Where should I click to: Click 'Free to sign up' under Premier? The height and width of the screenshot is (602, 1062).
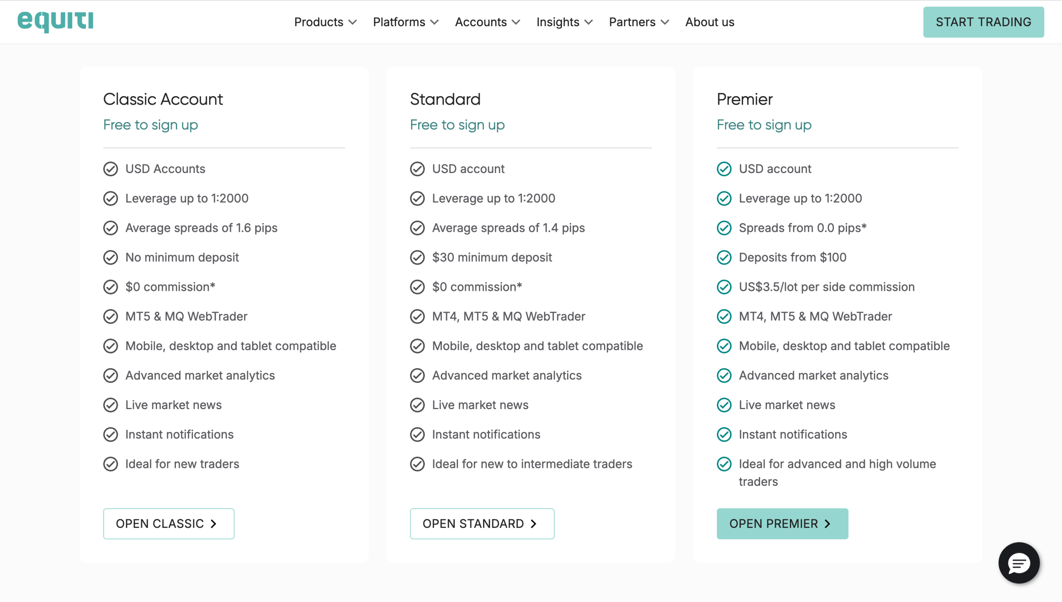click(x=764, y=125)
